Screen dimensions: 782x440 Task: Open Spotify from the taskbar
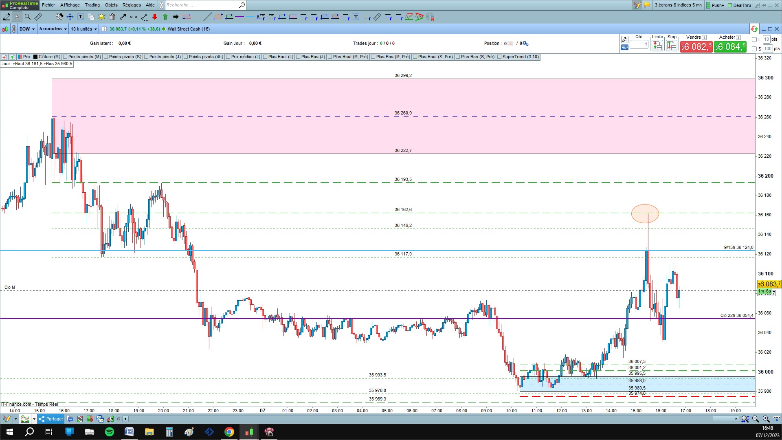[110, 432]
